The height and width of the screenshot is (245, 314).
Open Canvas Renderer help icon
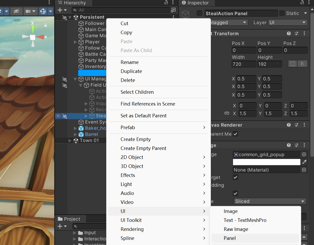[x=289, y=125]
